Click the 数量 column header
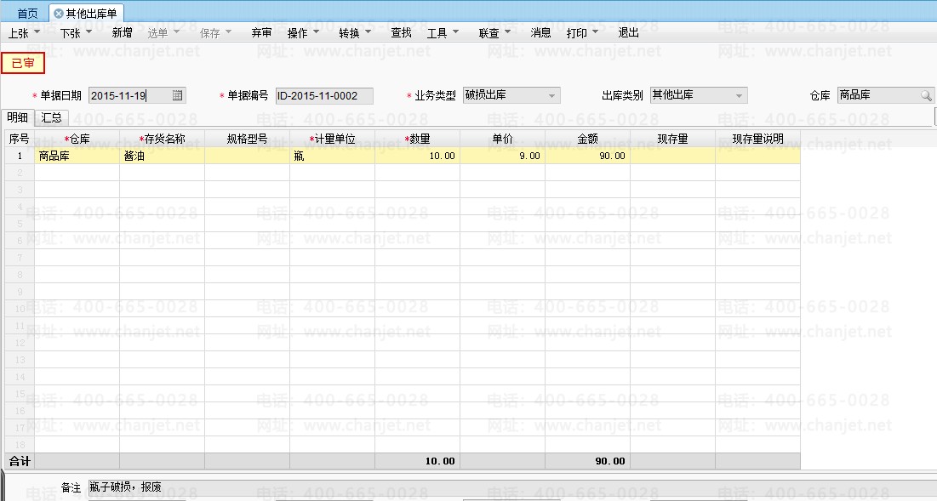Screen dimensions: 937x501 (x=417, y=139)
